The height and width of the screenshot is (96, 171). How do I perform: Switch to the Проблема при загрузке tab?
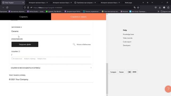85,3
